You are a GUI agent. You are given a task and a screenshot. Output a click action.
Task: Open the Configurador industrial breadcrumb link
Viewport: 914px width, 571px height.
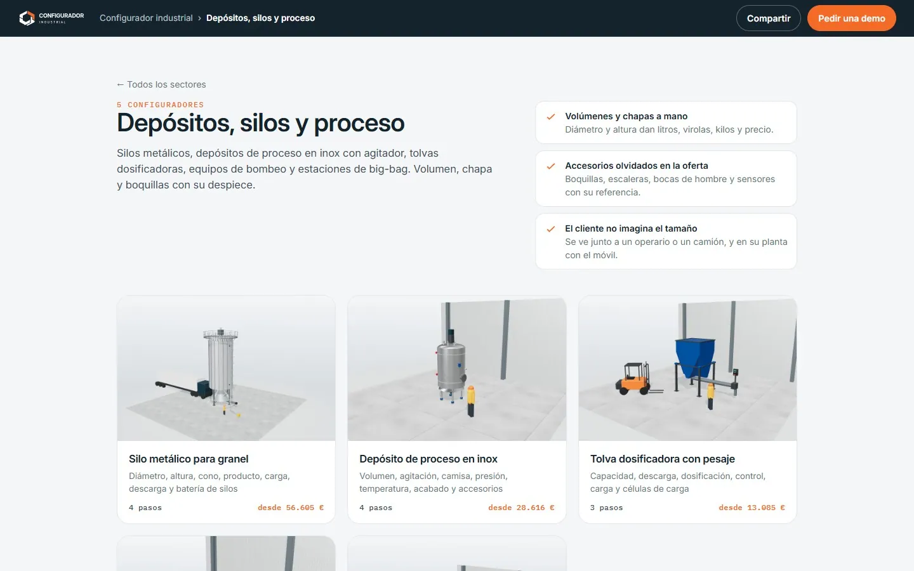click(146, 18)
